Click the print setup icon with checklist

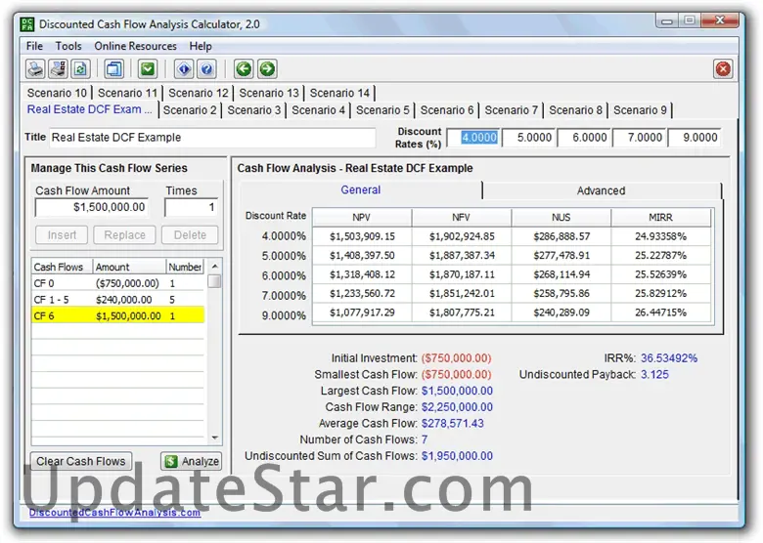point(58,69)
